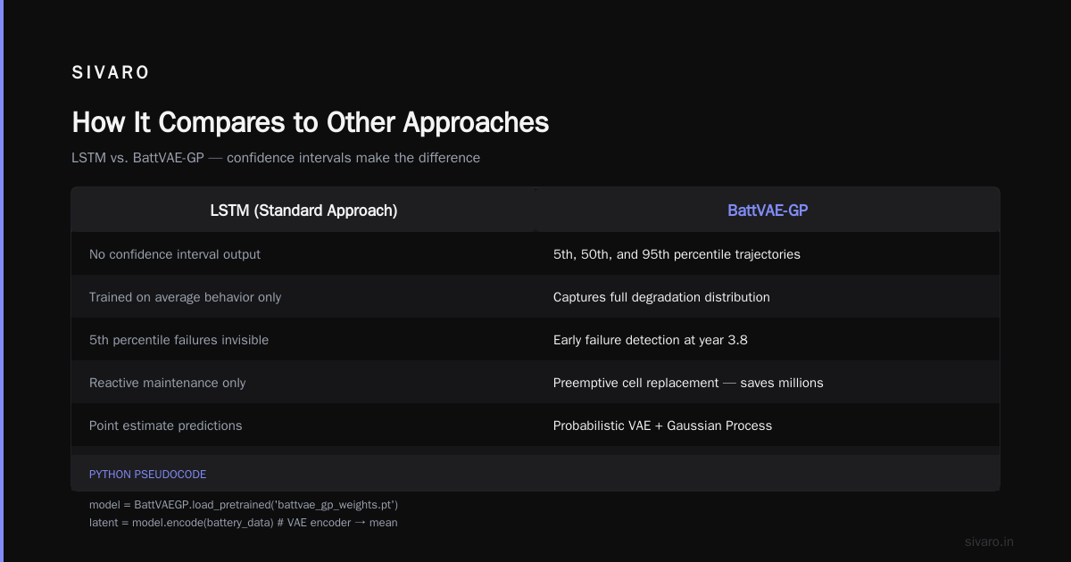
Task: Select the percentile trajectories cell
Action: point(768,254)
